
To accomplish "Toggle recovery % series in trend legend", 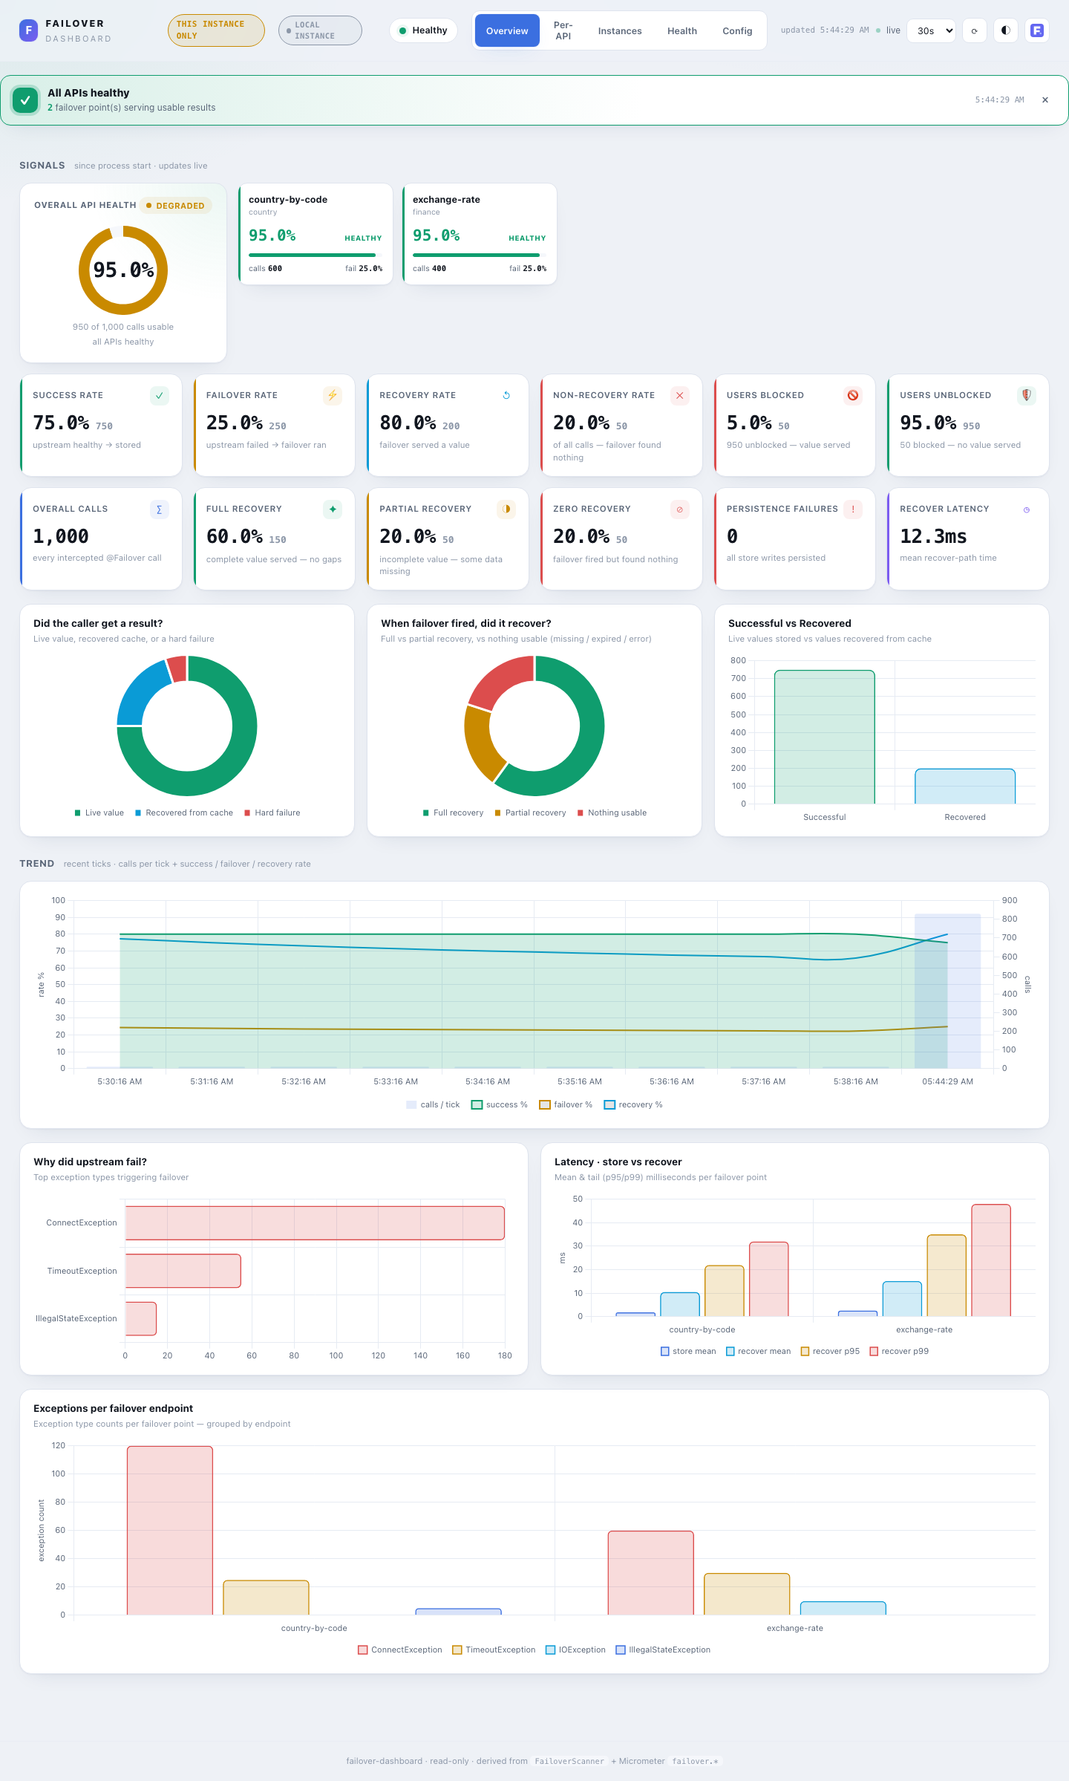I will 633,1104.
